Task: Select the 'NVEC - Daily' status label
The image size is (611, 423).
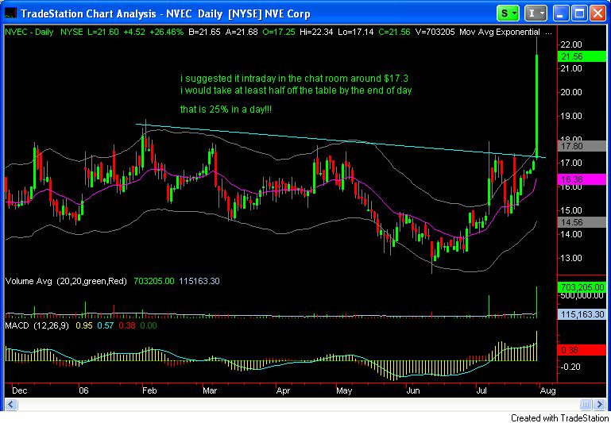Action: (x=29, y=33)
